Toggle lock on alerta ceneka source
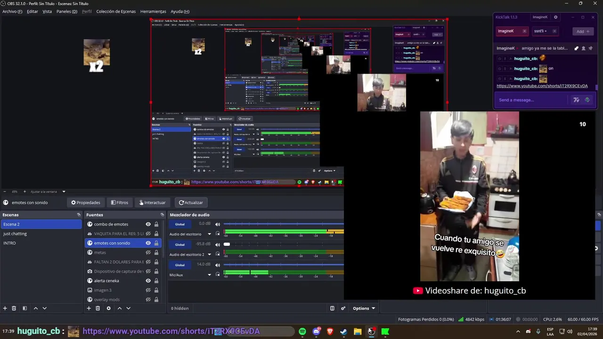This screenshot has height=339, width=603. pyautogui.click(x=156, y=281)
